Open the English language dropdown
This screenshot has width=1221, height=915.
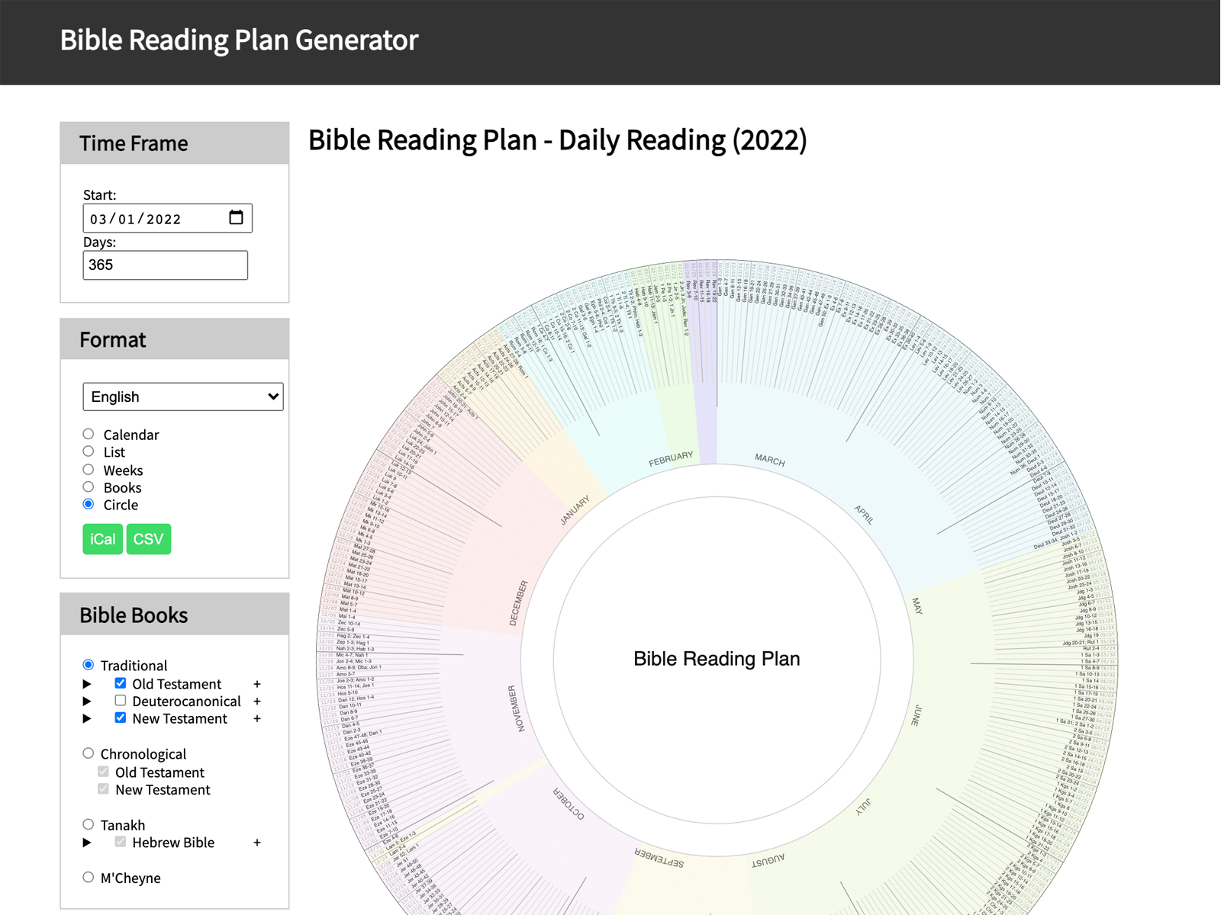(x=183, y=396)
